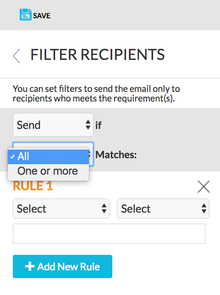Image resolution: width=220 pixels, height=295 pixels.
Task: Open the second Select dropdown in Rule 1
Action: [x=163, y=209]
